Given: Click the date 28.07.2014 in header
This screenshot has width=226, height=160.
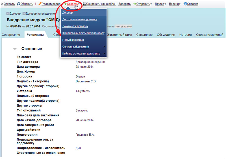Looking at the screenshot, I should pos(33,27).
